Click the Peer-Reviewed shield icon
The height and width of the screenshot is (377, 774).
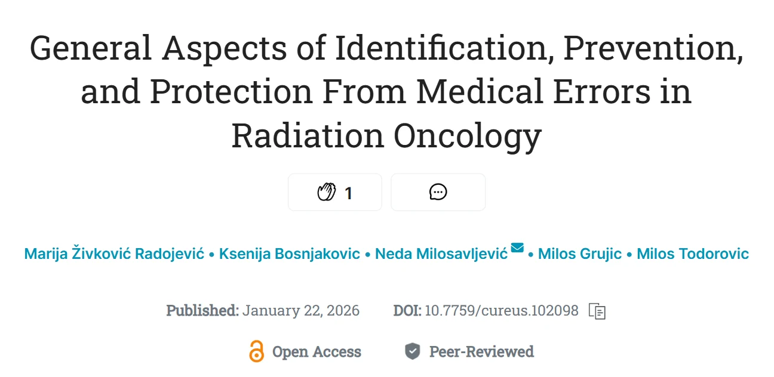[412, 351]
